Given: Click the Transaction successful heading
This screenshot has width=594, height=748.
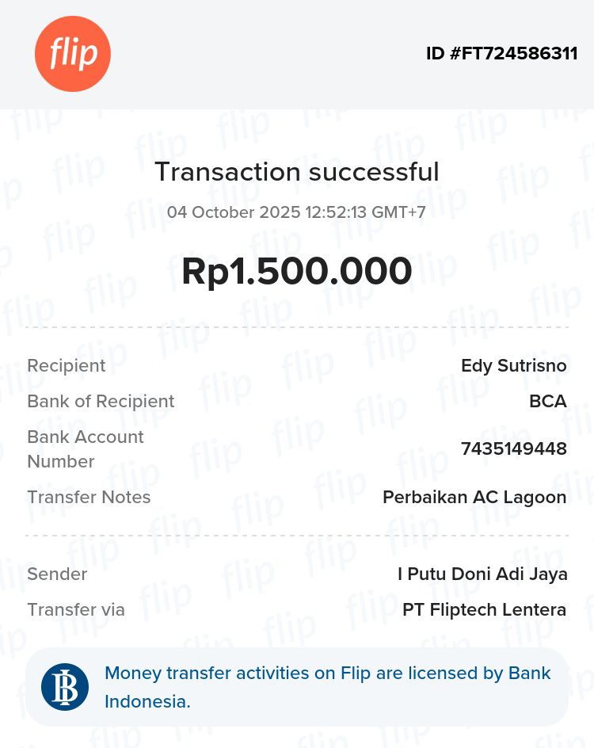Looking at the screenshot, I should (x=296, y=172).
